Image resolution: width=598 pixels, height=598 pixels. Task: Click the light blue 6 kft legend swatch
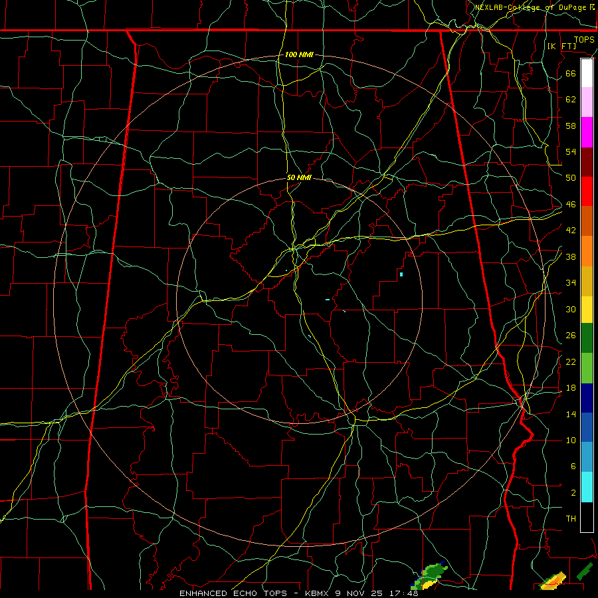tap(587, 456)
